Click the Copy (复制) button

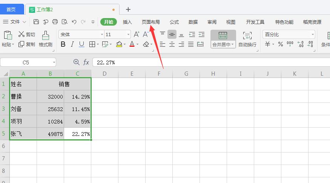pos(26,44)
